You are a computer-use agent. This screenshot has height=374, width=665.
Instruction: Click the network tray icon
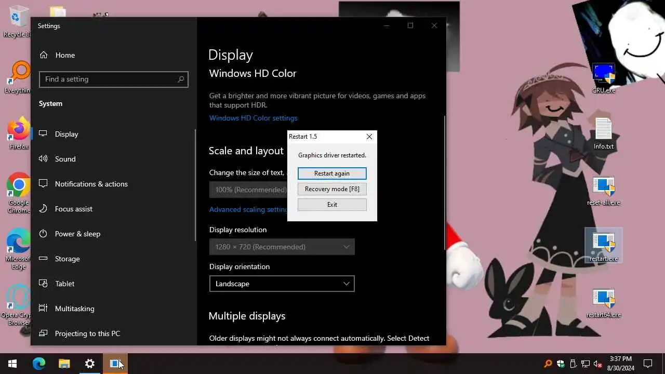click(586, 364)
